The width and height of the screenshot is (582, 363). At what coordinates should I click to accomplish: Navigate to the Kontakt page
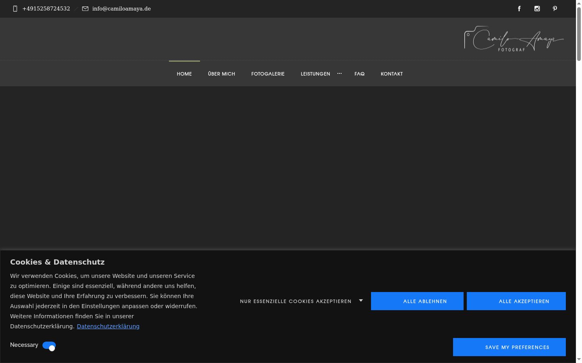click(x=392, y=74)
